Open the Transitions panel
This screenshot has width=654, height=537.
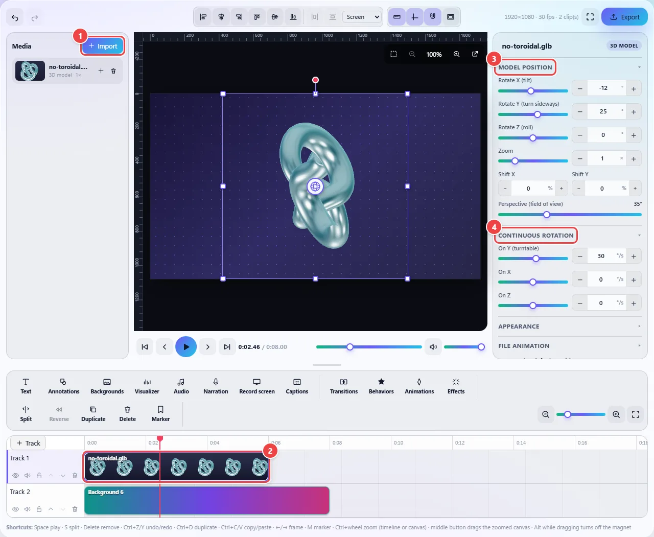tap(344, 386)
